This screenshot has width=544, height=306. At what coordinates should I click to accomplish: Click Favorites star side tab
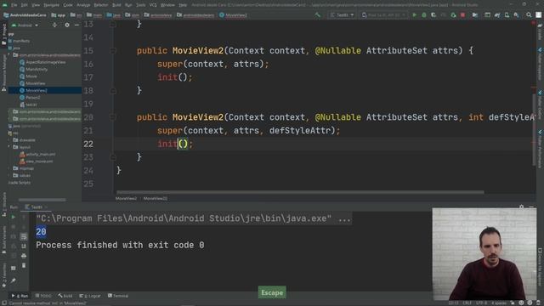3,275
